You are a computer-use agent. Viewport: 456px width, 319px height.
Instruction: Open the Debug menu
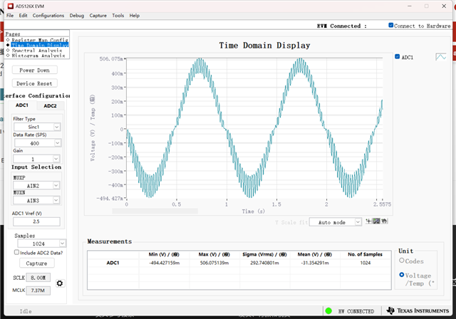click(77, 16)
